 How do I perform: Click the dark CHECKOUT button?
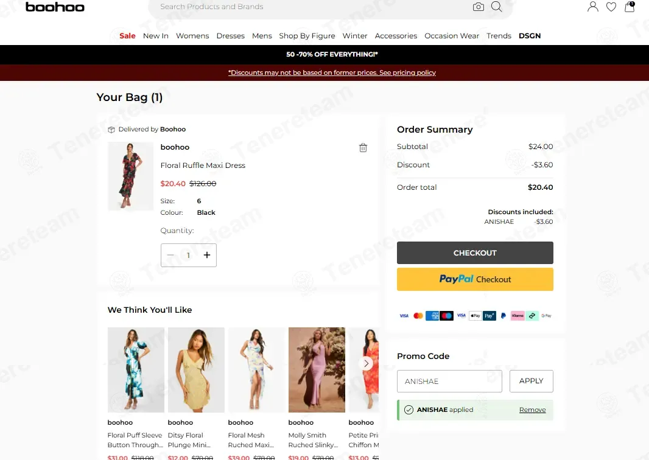point(475,253)
